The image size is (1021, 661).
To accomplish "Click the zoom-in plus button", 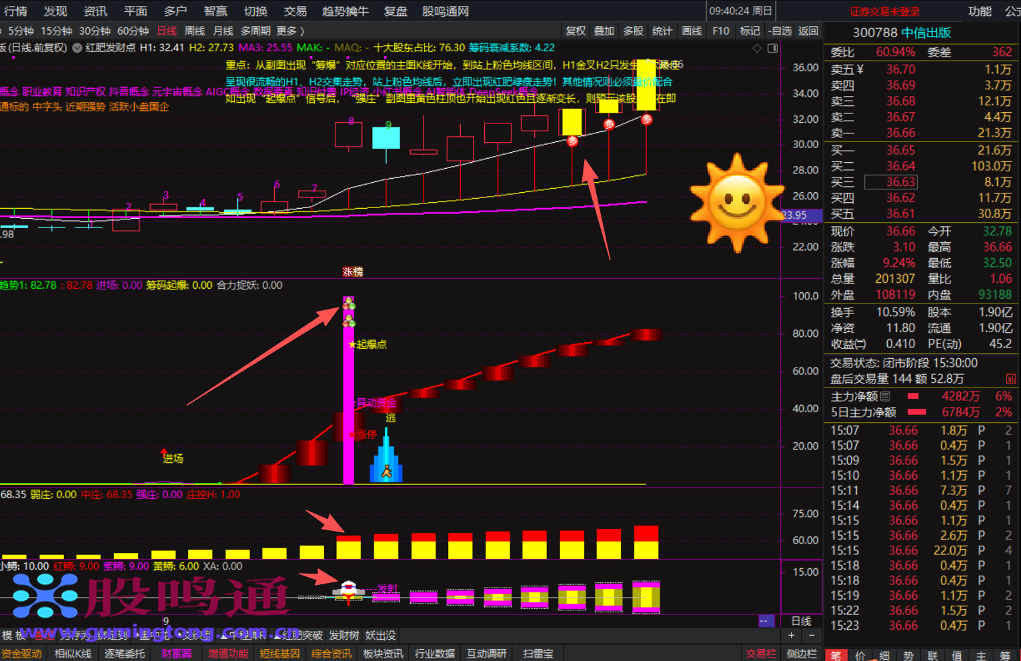I will (x=792, y=636).
